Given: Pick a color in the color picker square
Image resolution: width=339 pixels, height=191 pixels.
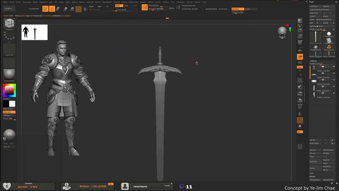Looking at the screenshot, I should point(10,91).
